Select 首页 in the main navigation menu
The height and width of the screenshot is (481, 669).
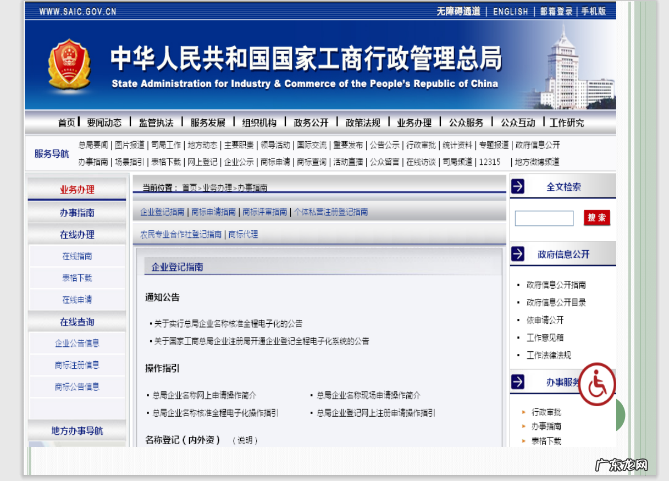tap(66, 123)
